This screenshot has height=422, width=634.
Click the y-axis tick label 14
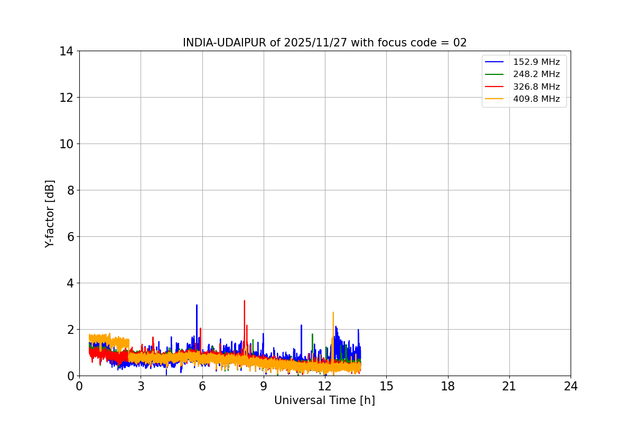[67, 51]
